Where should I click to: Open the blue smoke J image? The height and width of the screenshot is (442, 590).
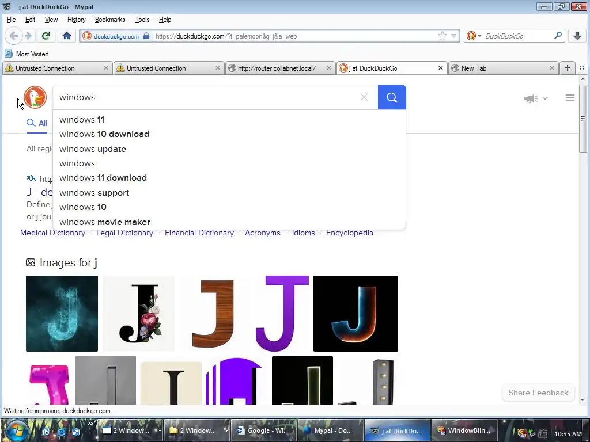coord(62,314)
